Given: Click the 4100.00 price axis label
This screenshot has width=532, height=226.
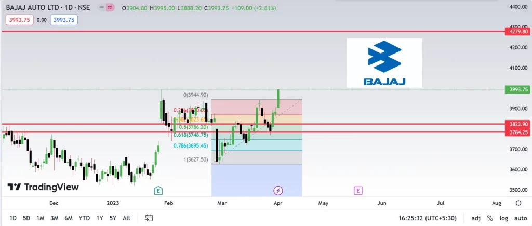Looking at the screenshot, I should (x=518, y=68).
